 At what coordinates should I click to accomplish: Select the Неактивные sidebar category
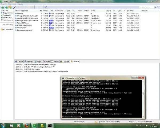coord(7,20)
